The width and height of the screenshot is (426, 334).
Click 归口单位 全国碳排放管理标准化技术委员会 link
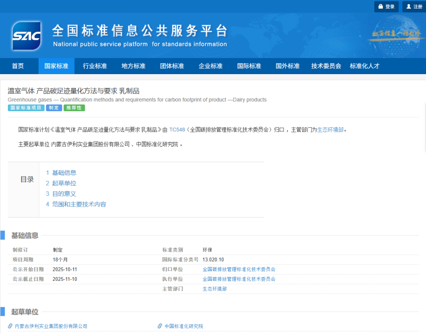[239, 269]
